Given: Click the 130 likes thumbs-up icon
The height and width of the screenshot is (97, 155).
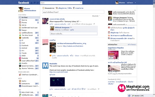Looking at the screenshot, I should 73,89.
